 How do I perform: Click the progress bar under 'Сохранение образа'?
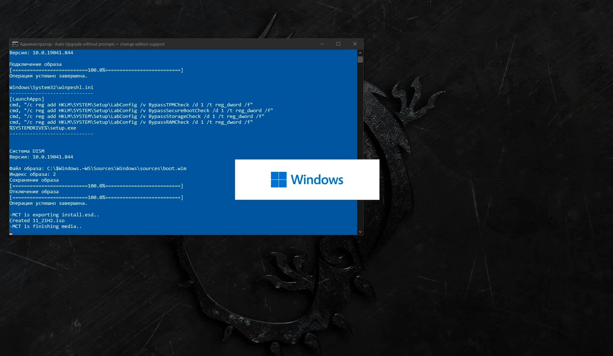coord(96,186)
